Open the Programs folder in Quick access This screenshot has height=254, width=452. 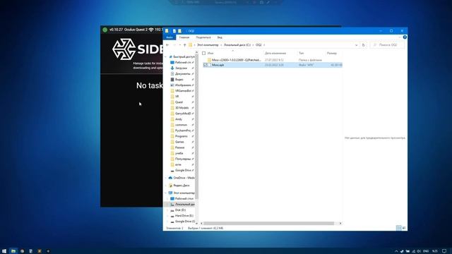tap(182, 136)
